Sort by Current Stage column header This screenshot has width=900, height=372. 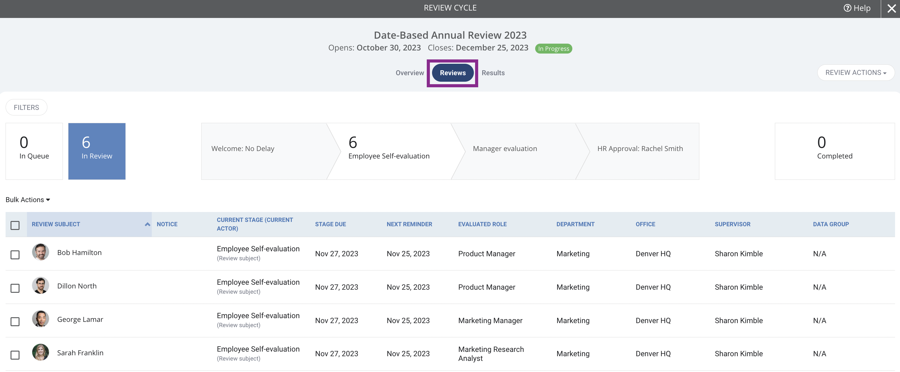pos(255,224)
